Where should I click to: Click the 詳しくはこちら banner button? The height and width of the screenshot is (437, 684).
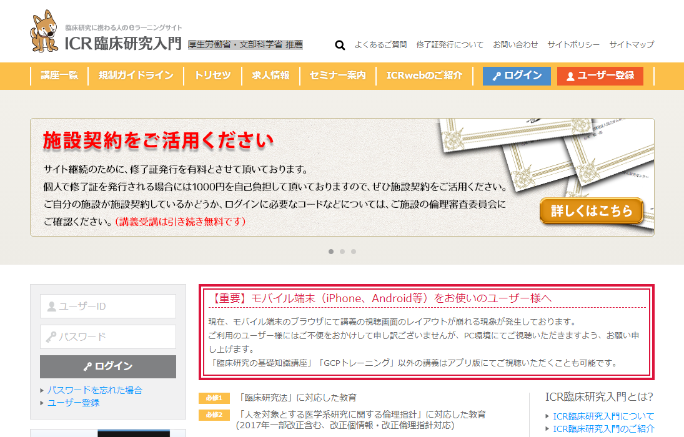(592, 210)
